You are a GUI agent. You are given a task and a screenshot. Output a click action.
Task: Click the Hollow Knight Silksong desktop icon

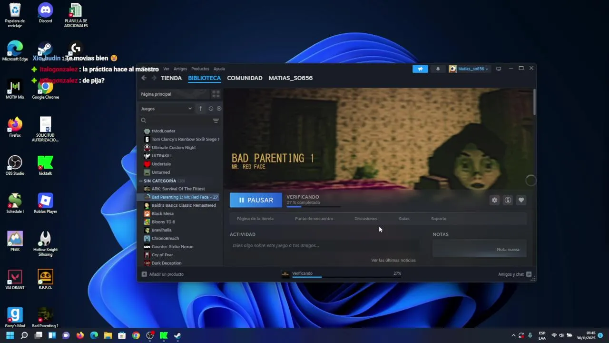45,244
